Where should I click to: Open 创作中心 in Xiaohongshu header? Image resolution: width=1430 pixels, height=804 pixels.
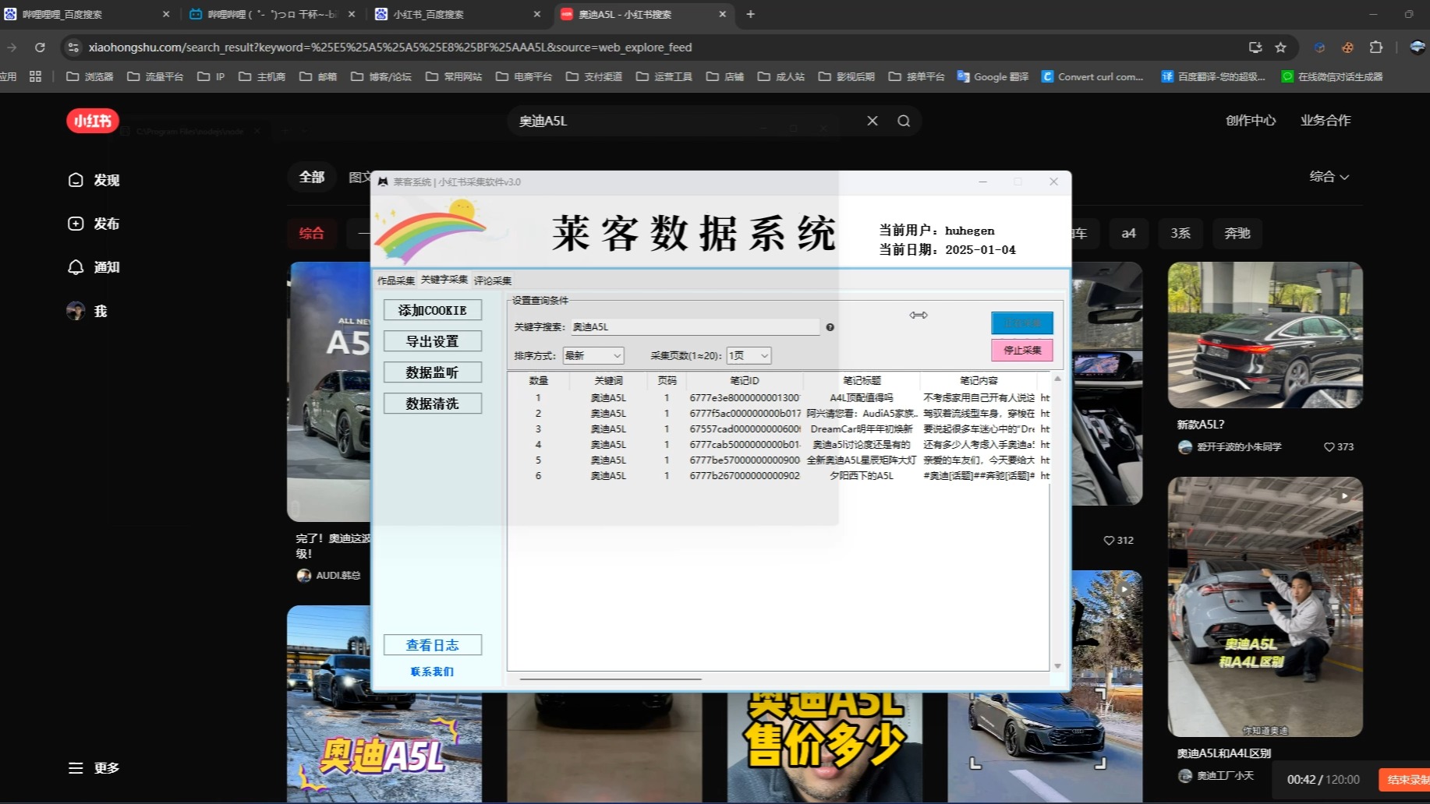(x=1251, y=120)
